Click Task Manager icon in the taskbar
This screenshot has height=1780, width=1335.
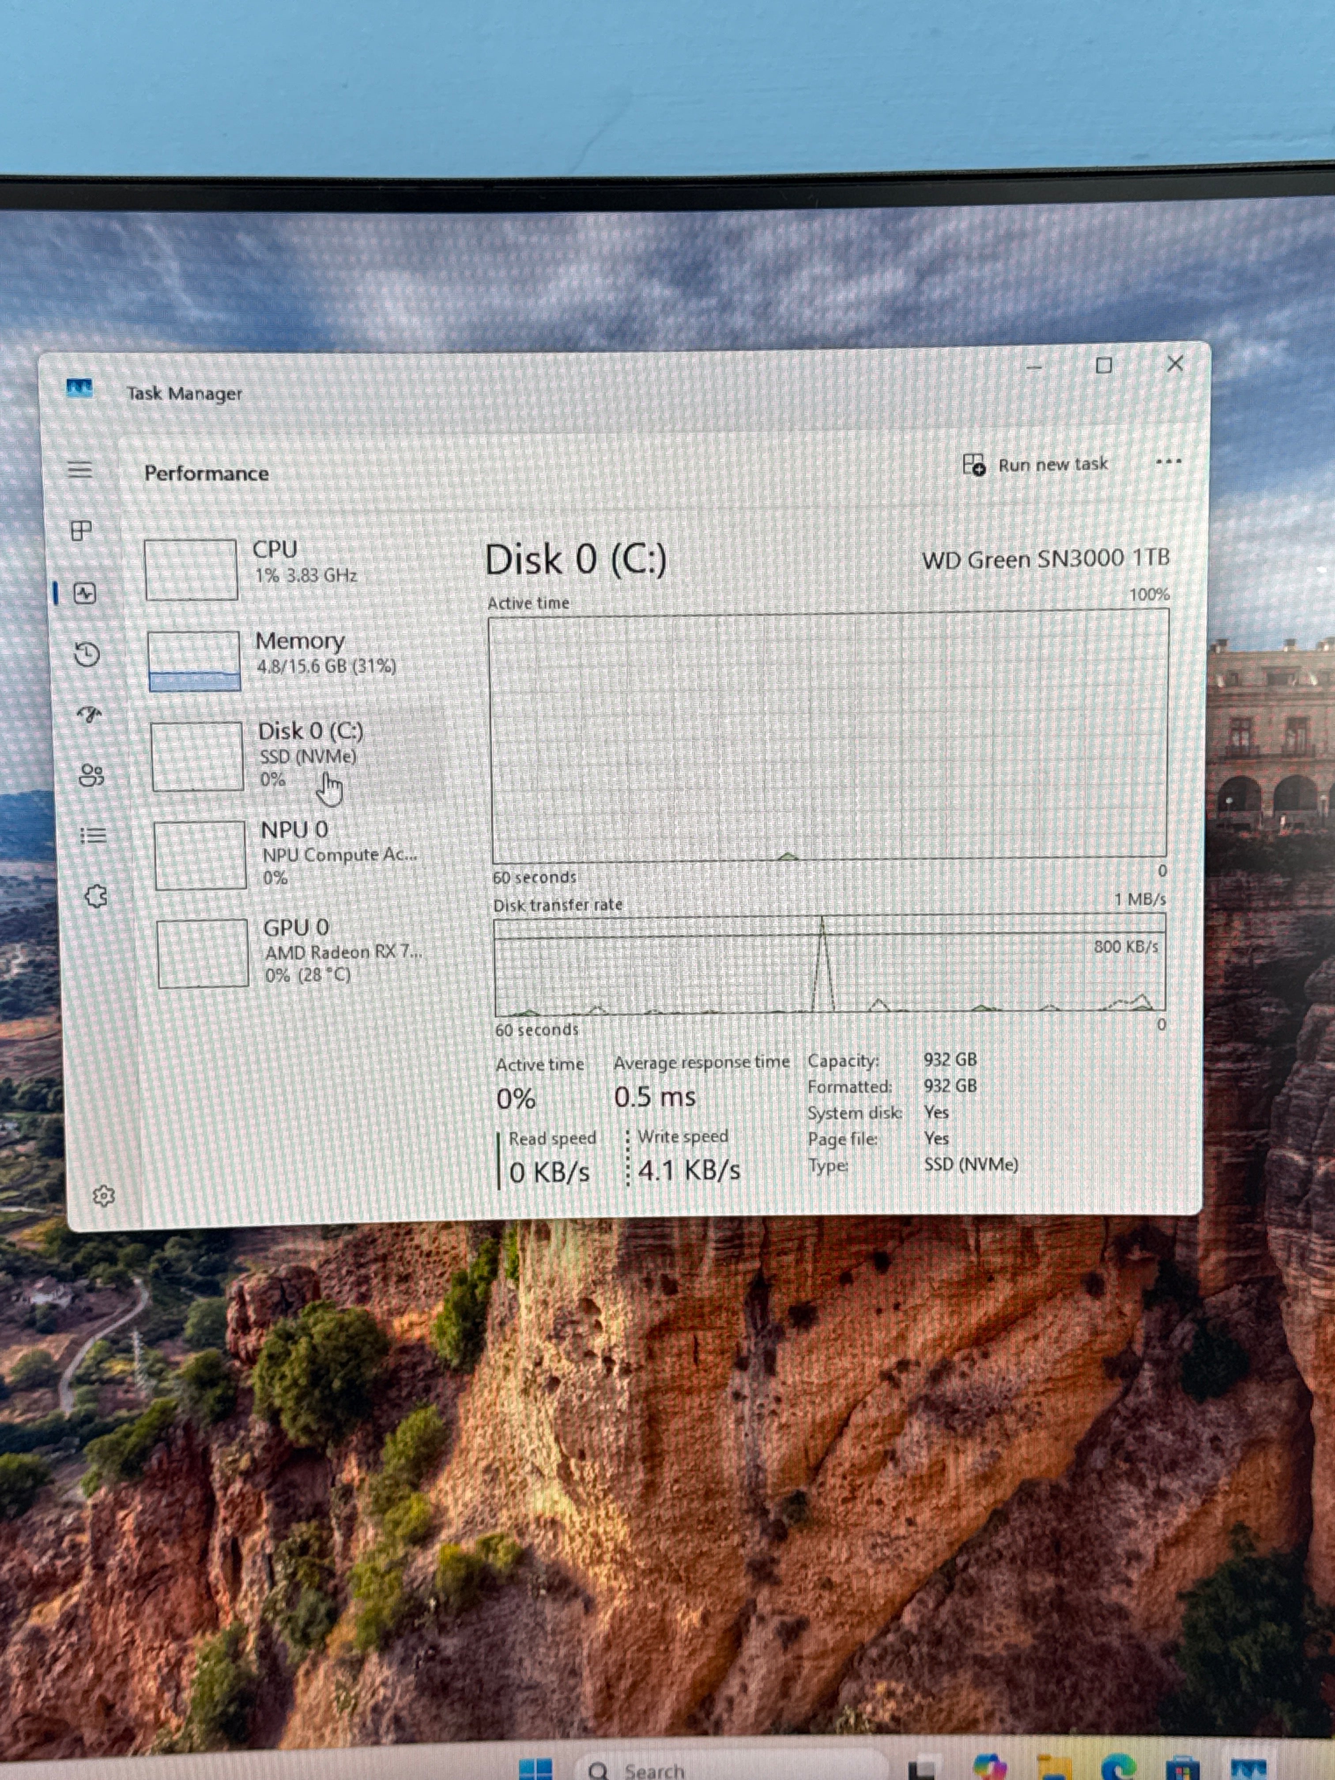(1248, 1769)
